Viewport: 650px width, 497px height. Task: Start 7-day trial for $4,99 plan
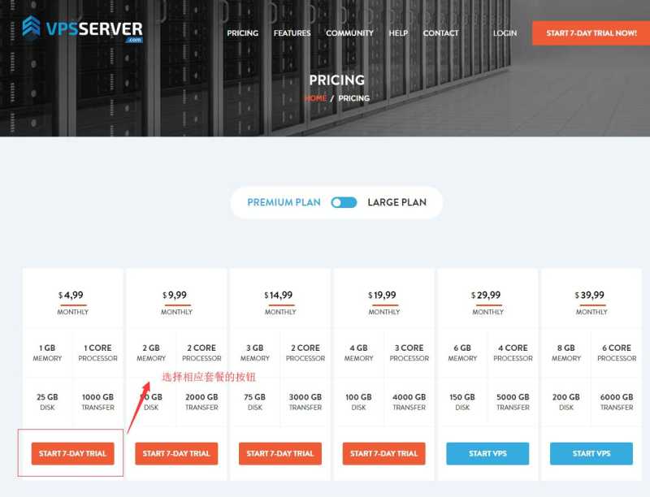coord(72,453)
